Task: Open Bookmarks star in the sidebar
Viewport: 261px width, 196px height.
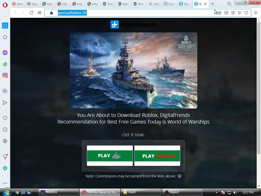Action: click(x=5, y=37)
